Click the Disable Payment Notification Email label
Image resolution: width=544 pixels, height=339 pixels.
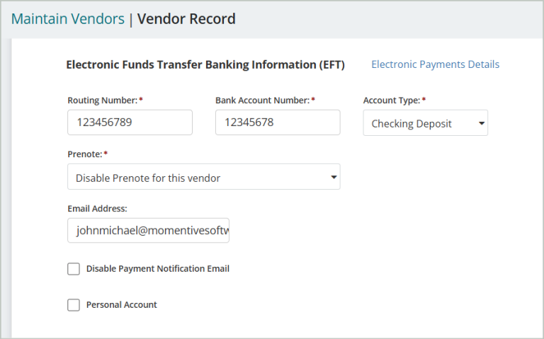pyautogui.click(x=158, y=269)
